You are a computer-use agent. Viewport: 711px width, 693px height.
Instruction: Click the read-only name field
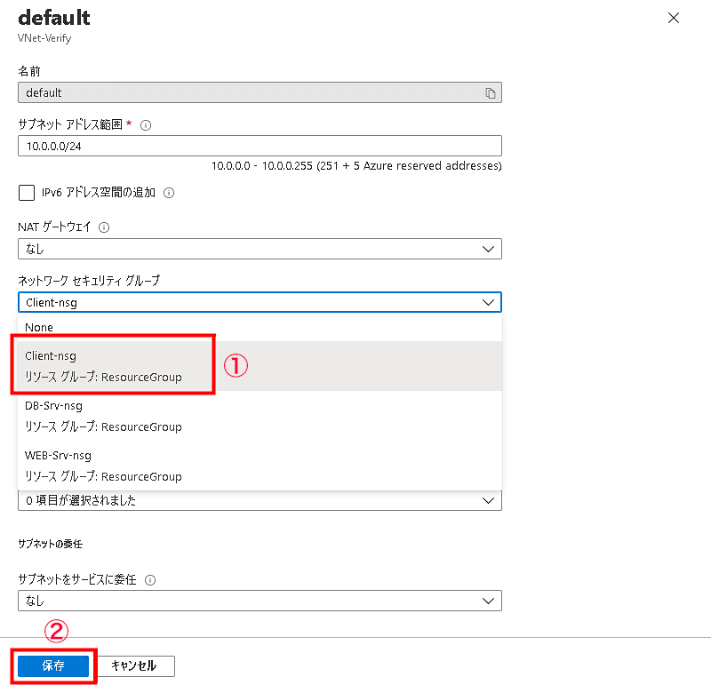tap(260, 92)
